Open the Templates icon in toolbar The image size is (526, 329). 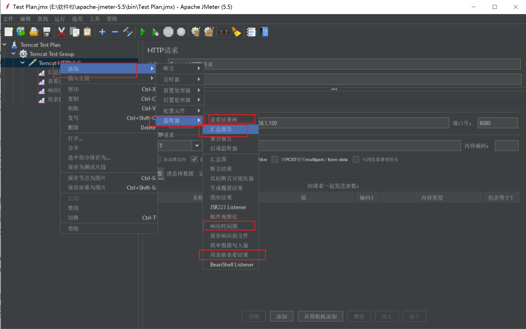coord(21,32)
